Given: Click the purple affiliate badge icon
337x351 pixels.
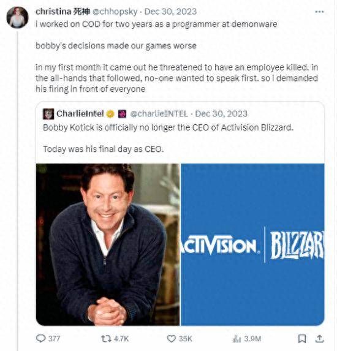Looking at the screenshot, I should click(122, 114).
